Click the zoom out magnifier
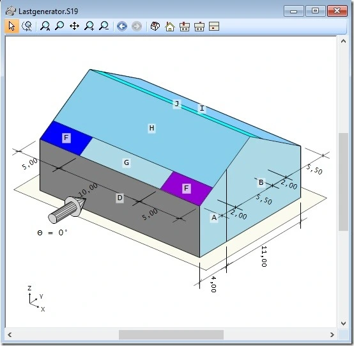The height and width of the screenshot is (346, 354). coord(104,26)
